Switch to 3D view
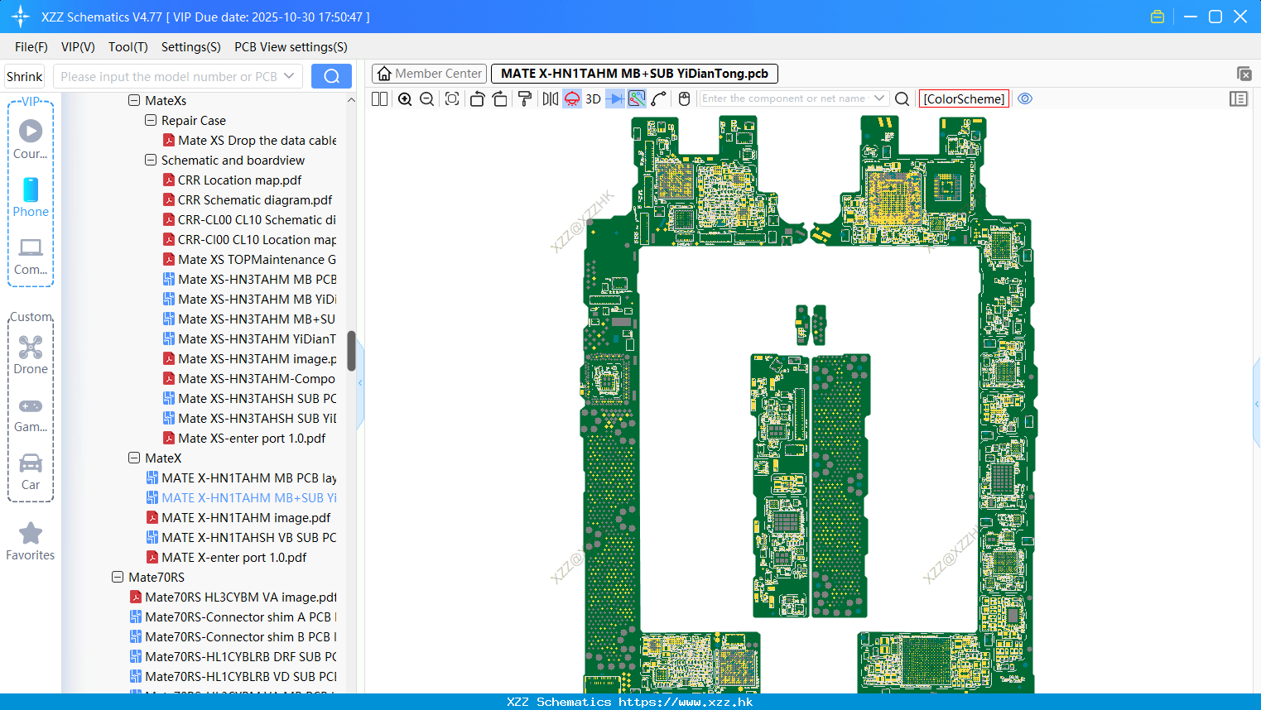The image size is (1261, 710). pos(593,99)
